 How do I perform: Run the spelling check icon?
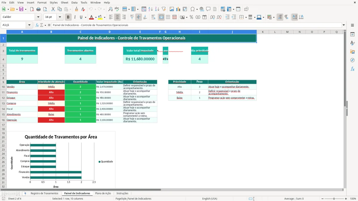[117, 9]
